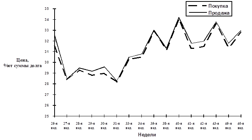Screen dimensions: 252x140
Task: Click the 25 value on vertical axis
Action: tap(47, 116)
